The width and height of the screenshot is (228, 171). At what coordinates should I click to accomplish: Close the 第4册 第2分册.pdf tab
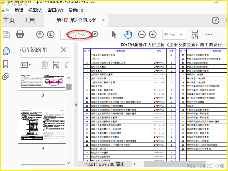pos(103,20)
